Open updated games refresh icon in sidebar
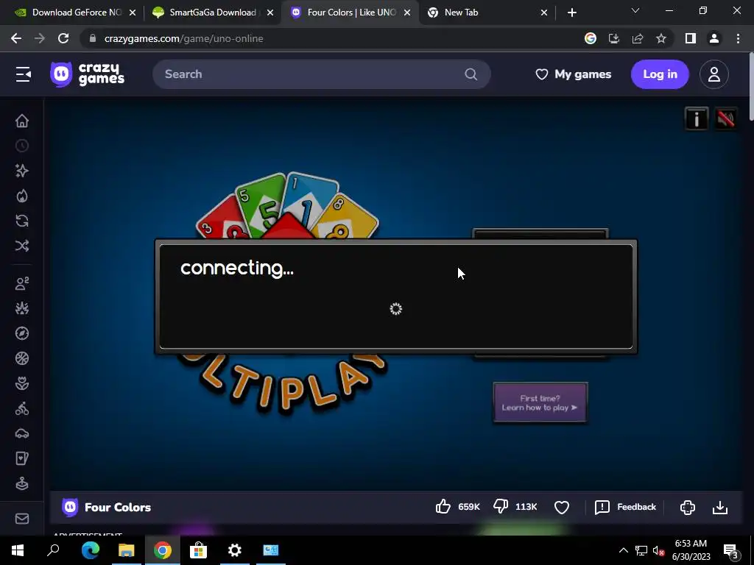This screenshot has height=565, width=754. point(22,221)
